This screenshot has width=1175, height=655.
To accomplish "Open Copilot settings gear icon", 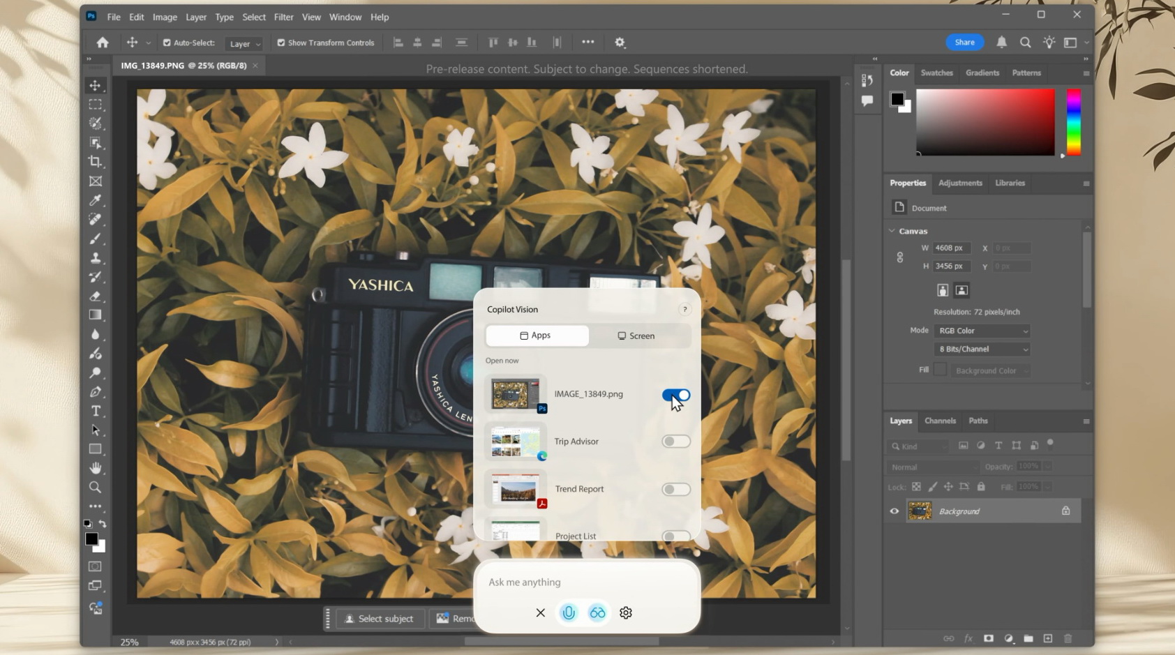I will pyautogui.click(x=626, y=612).
